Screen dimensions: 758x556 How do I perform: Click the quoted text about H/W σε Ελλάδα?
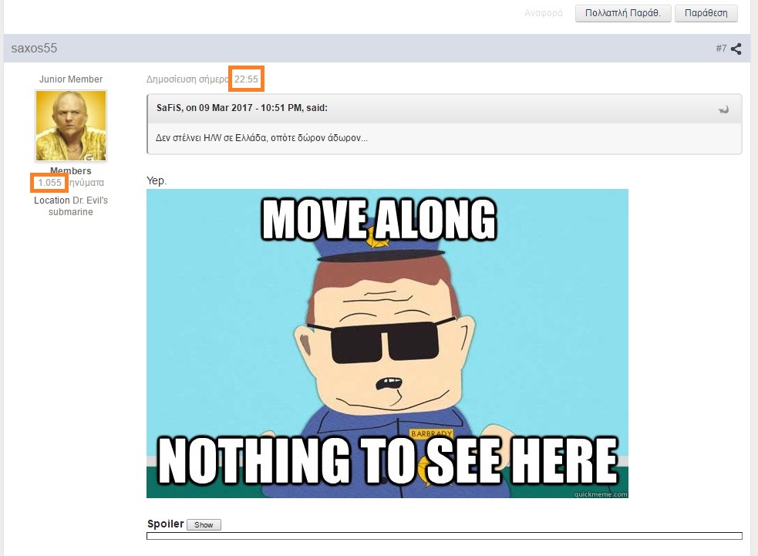261,138
